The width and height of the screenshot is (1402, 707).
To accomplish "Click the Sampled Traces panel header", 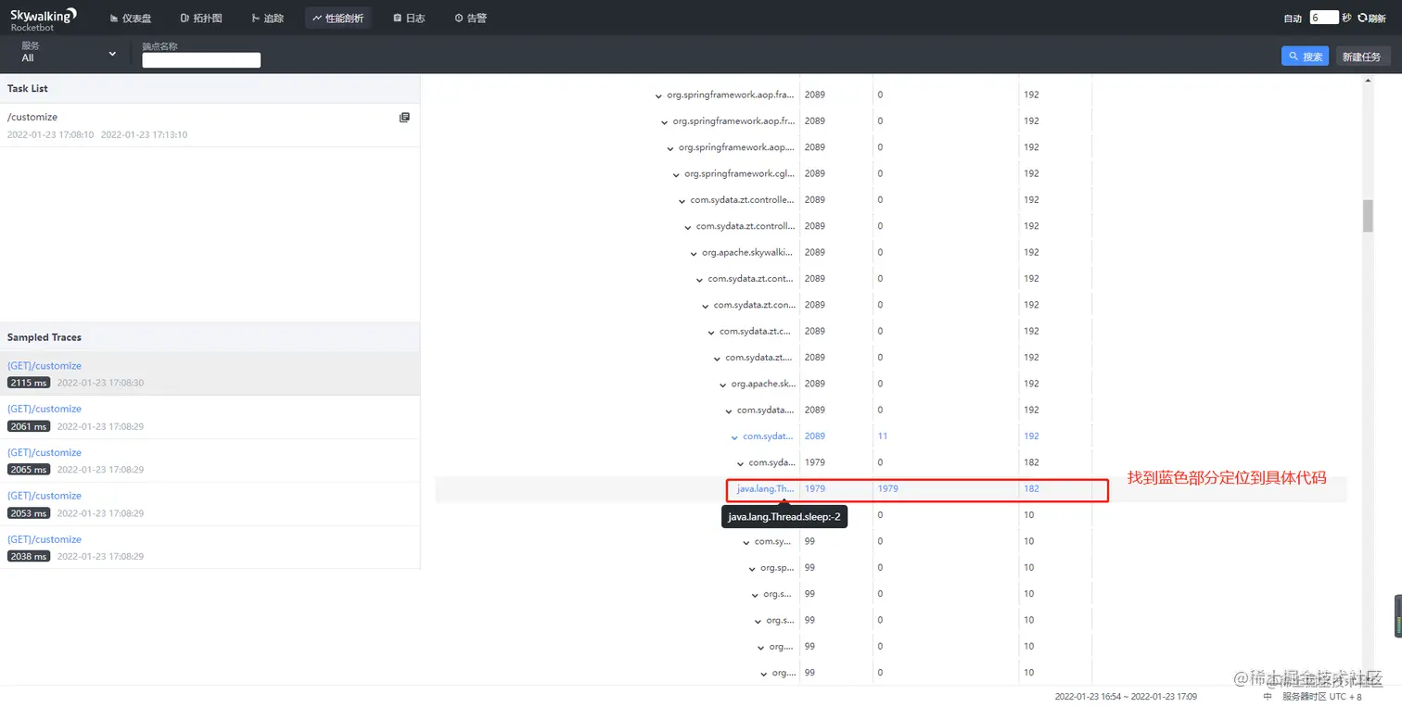I will pyautogui.click(x=210, y=337).
